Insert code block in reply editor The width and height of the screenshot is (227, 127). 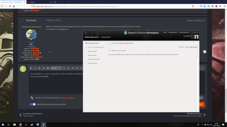click(x=81, y=68)
